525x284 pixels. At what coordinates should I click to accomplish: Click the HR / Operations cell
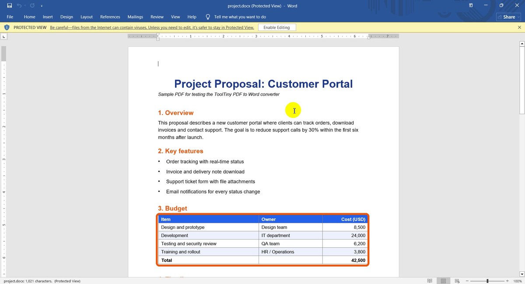click(x=290, y=252)
